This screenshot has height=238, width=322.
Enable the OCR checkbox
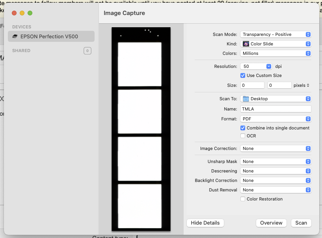243,136
